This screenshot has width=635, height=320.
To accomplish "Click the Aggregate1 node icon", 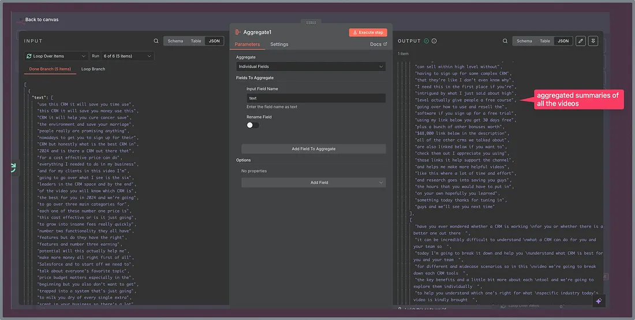I will 238,32.
